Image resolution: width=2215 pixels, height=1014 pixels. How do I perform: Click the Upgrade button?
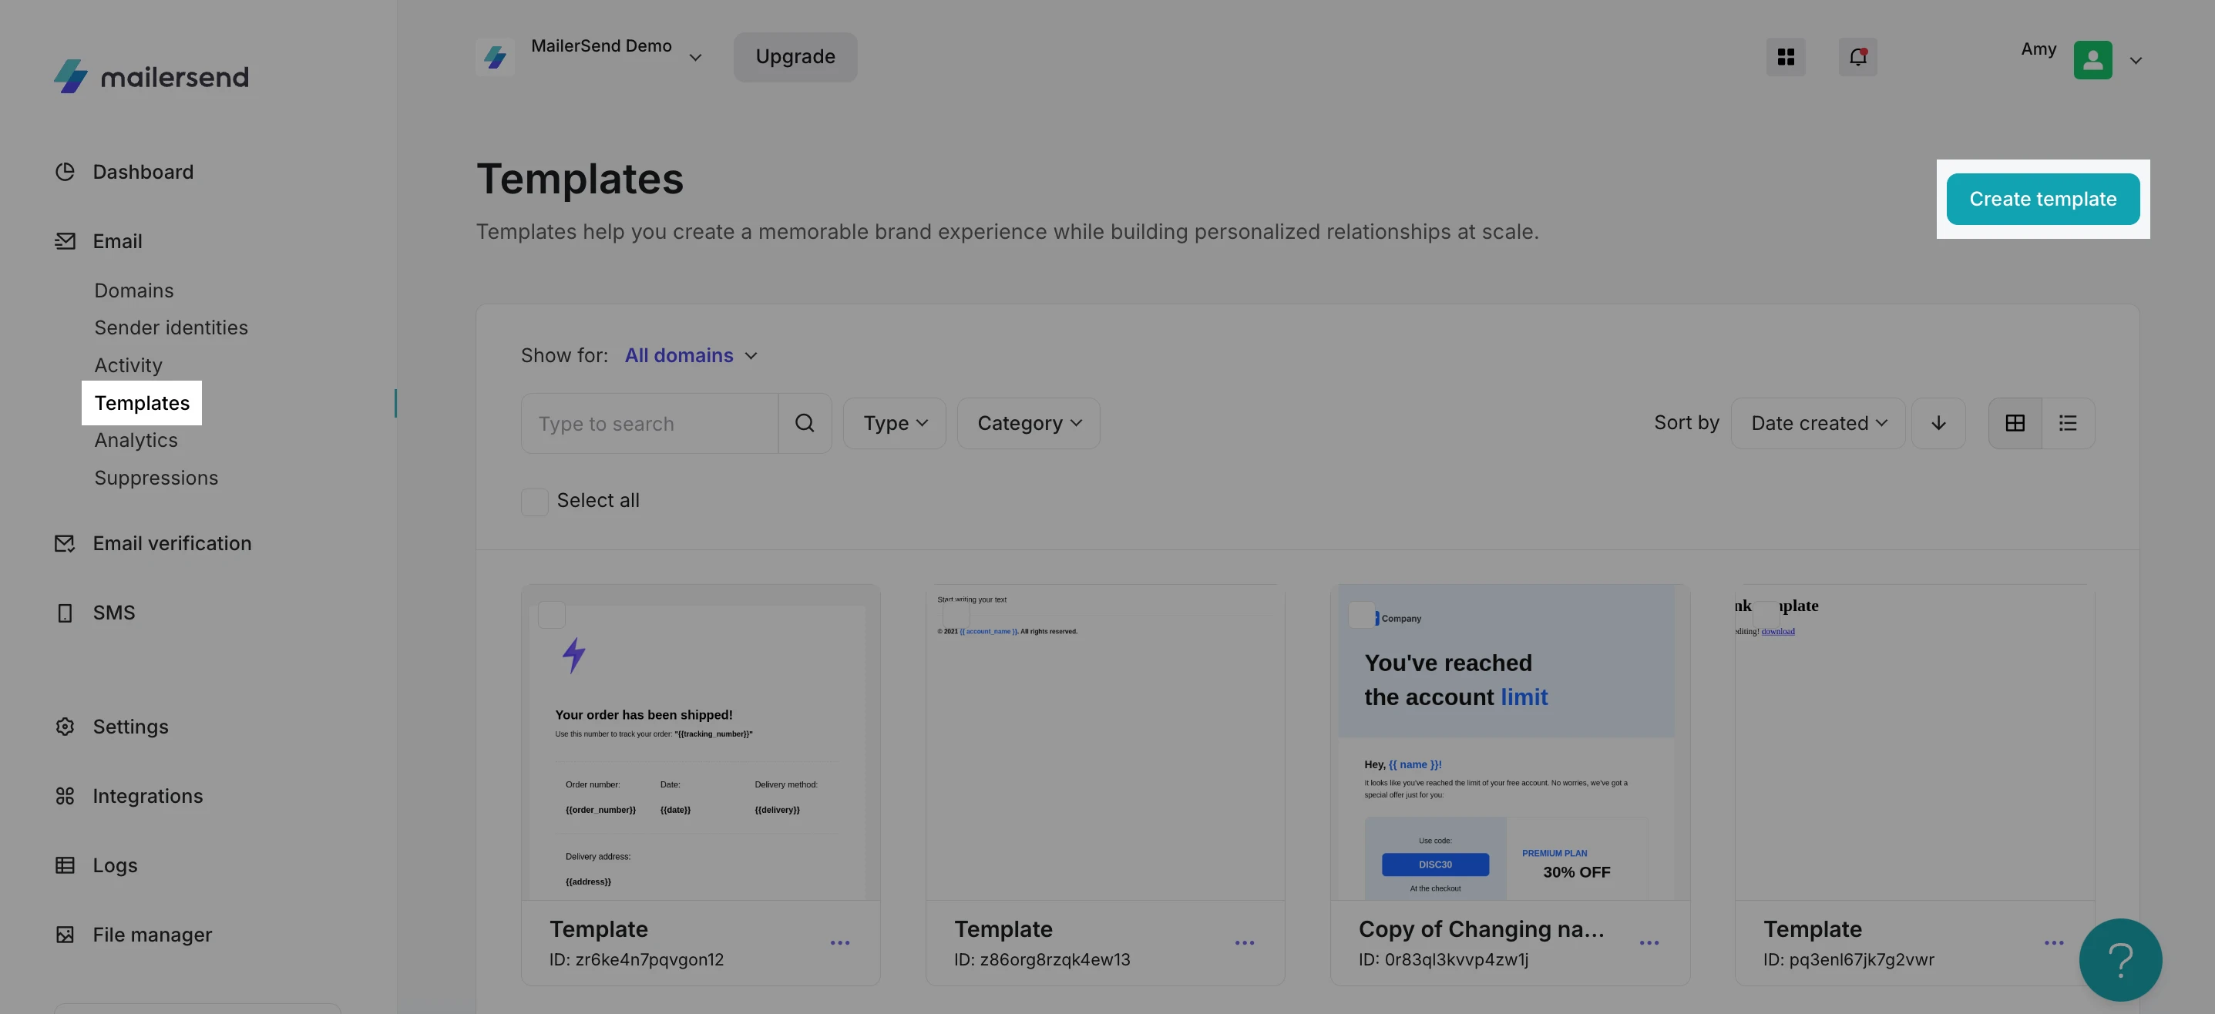coord(795,57)
